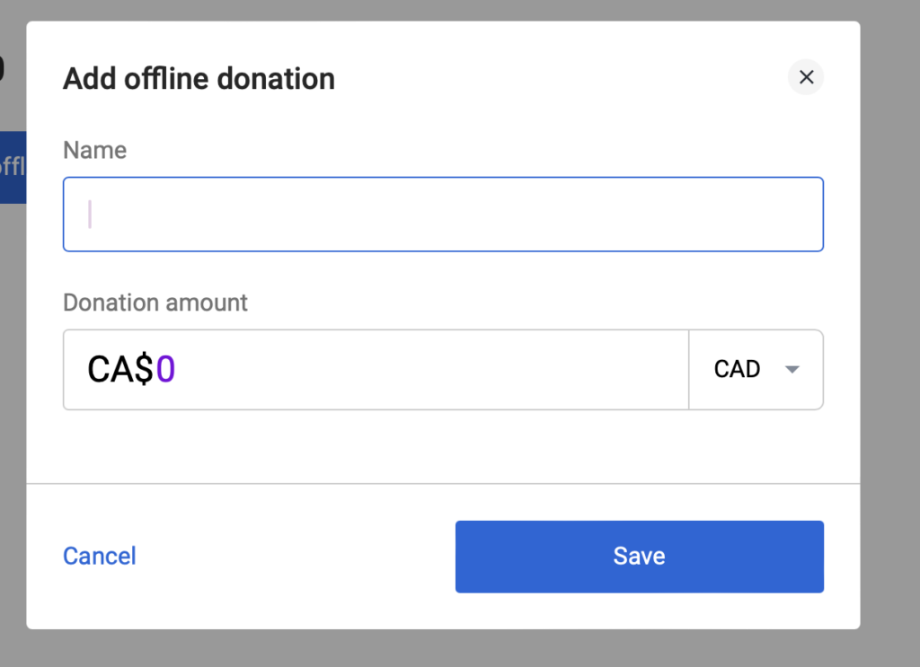Save the offline donation
The height and width of the screenshot is (667, 920).
639,557
